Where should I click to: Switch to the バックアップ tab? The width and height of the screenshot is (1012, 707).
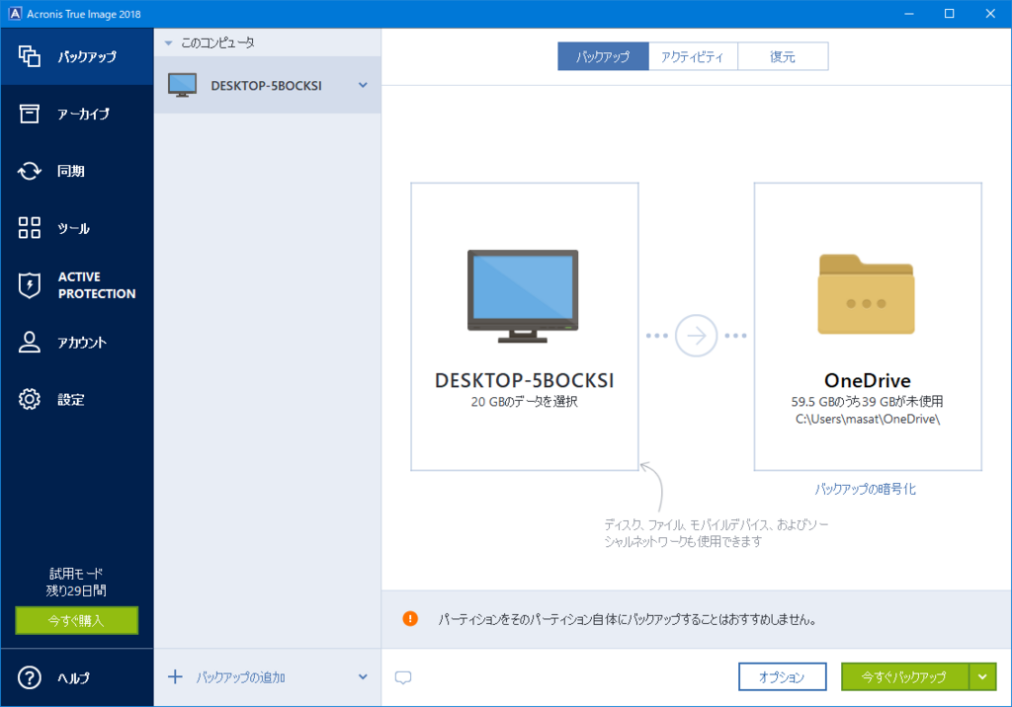(x=603, y=56)
